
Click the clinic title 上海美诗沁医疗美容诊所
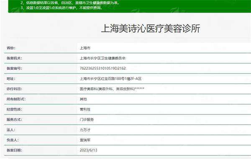tap(151, 28)
